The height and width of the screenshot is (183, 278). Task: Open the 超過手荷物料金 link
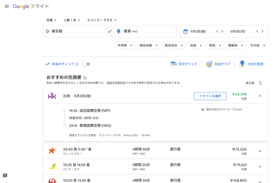pyautogui.click(x=116, y=83)
